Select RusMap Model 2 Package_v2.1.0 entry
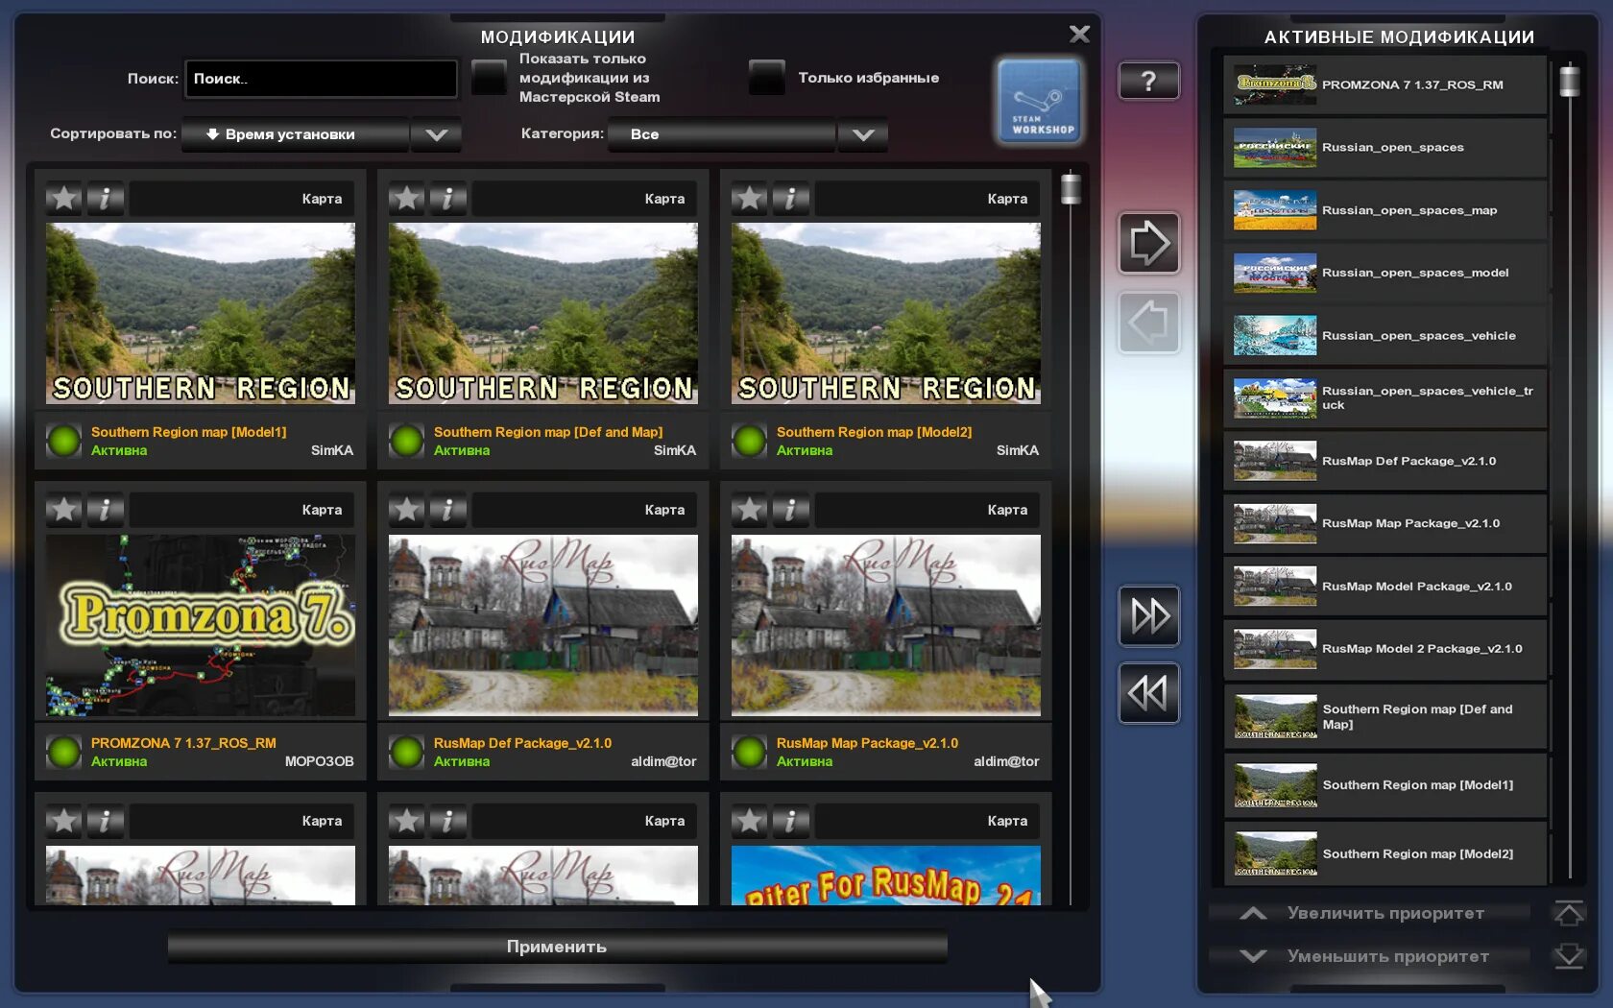 click(x=1385, y=649)
